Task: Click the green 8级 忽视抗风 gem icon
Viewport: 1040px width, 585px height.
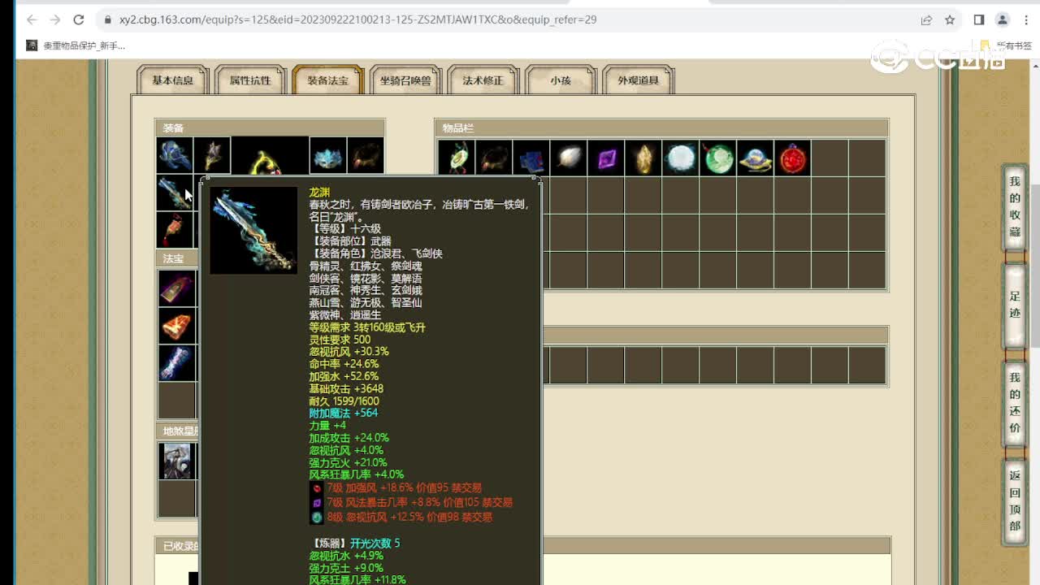Action: (317, 517)
